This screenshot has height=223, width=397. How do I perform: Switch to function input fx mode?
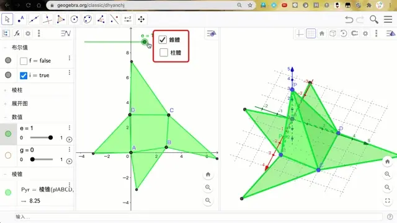click(x=17, y=33)
